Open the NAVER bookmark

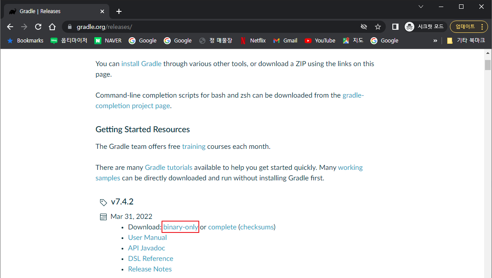coord(108,41)
